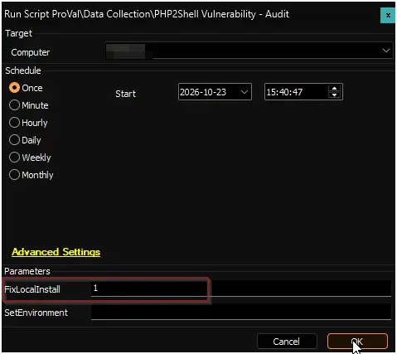
Task: Click the Computer label
Action: (31, 52)
